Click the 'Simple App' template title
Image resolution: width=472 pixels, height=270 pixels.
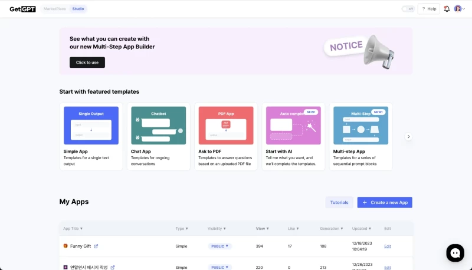coord(76,152)
